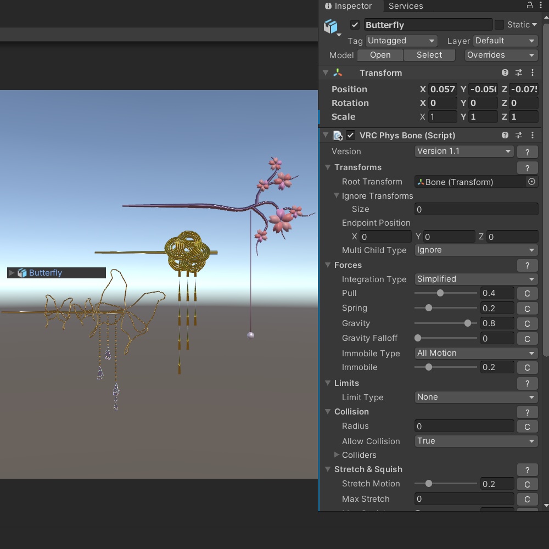
Task: Click the Rotation Y field
Action: (x=483, y=103)
